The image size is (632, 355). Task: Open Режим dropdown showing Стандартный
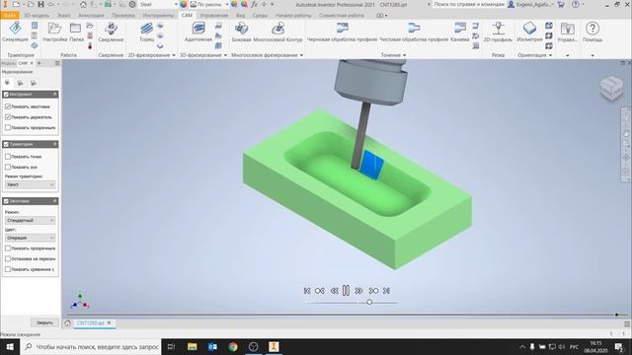coord(31,221)
